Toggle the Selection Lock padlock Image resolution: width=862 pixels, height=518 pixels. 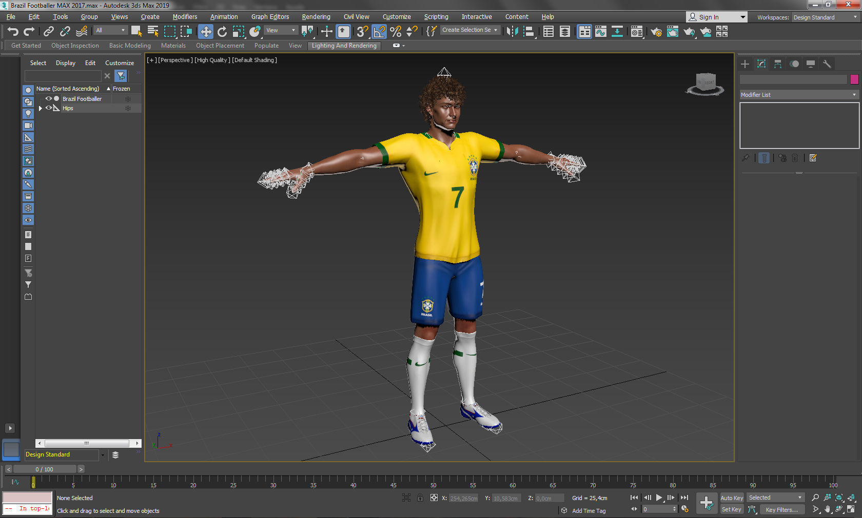click(420, 498)
